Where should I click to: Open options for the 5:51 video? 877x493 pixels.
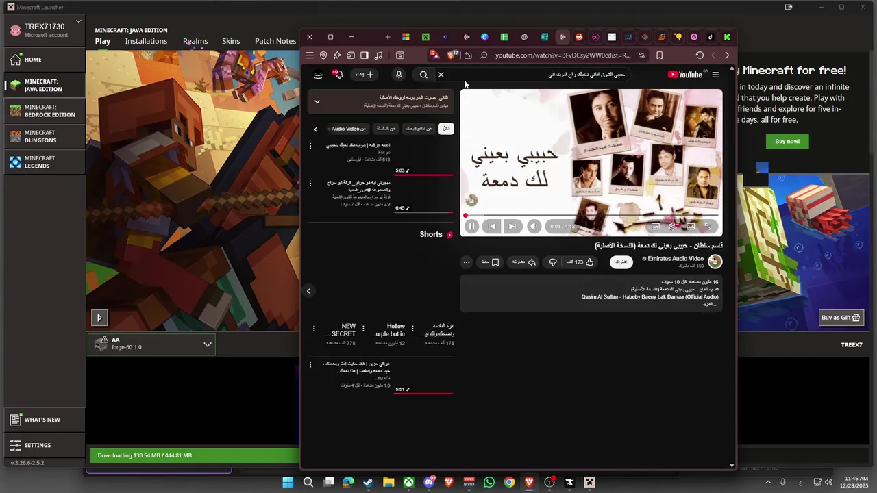click(310, 365)
